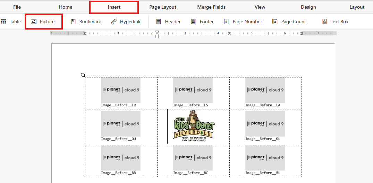Select the table move handle
This screenshot has width=373, height=183.
click(83, 75)
